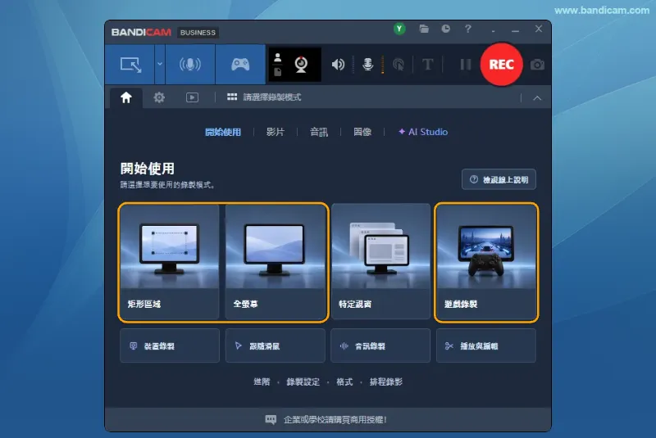656x438 pixels.
Task: Toggle speaker sound recording
Action: pyautogui.click(x=338, y=65)
